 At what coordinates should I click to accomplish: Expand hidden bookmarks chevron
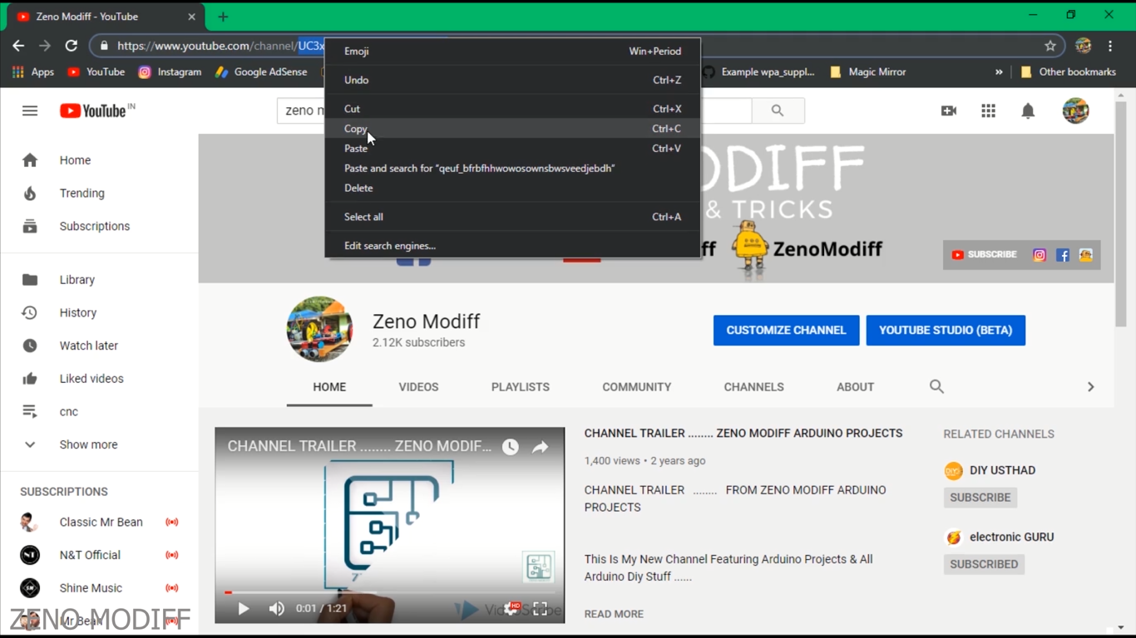999,72
